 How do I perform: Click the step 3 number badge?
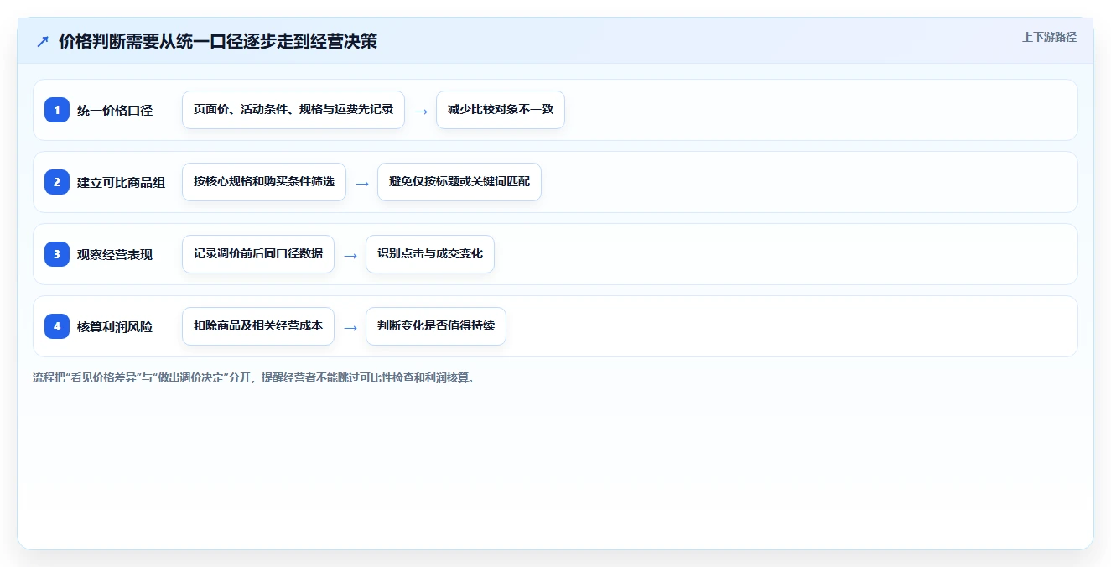57,254
